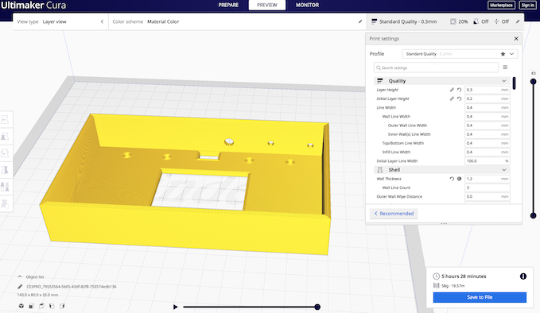Click the Wall Thickness value field

point(487,179)
